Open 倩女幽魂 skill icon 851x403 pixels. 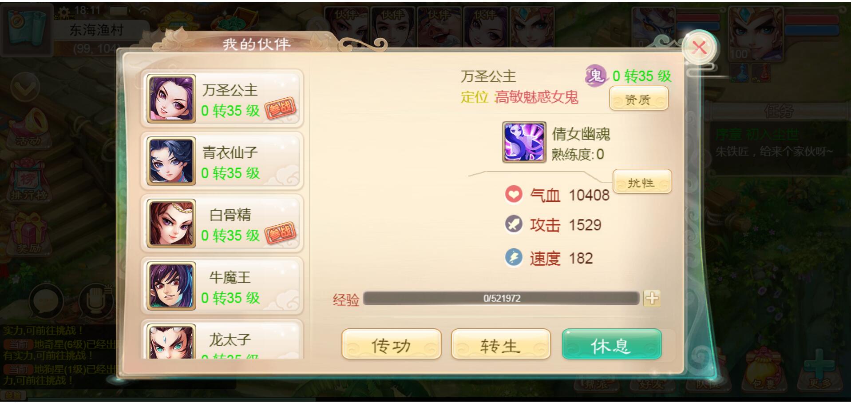524,143
